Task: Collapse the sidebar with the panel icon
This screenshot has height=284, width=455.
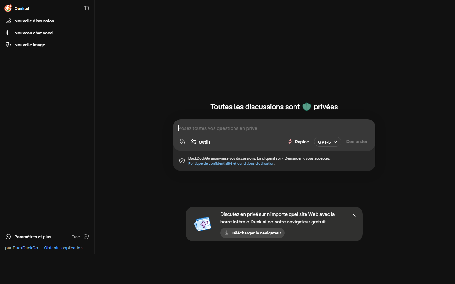Action: (86, 8)
